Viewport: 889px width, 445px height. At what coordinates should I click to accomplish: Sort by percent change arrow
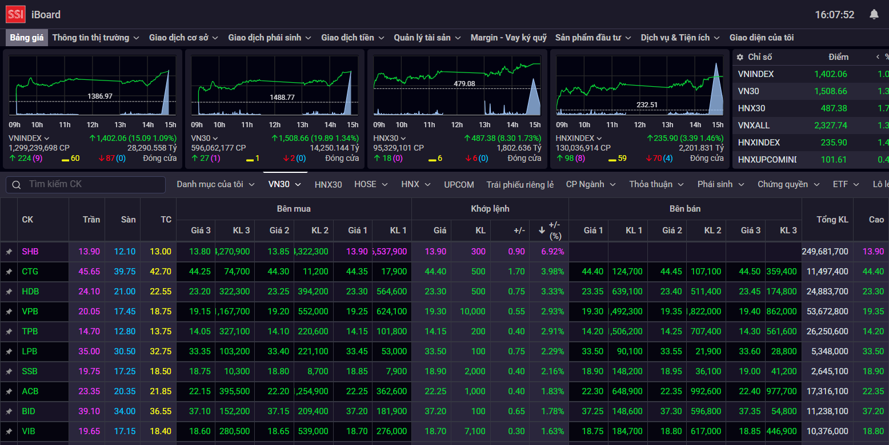tap(542, 230)
